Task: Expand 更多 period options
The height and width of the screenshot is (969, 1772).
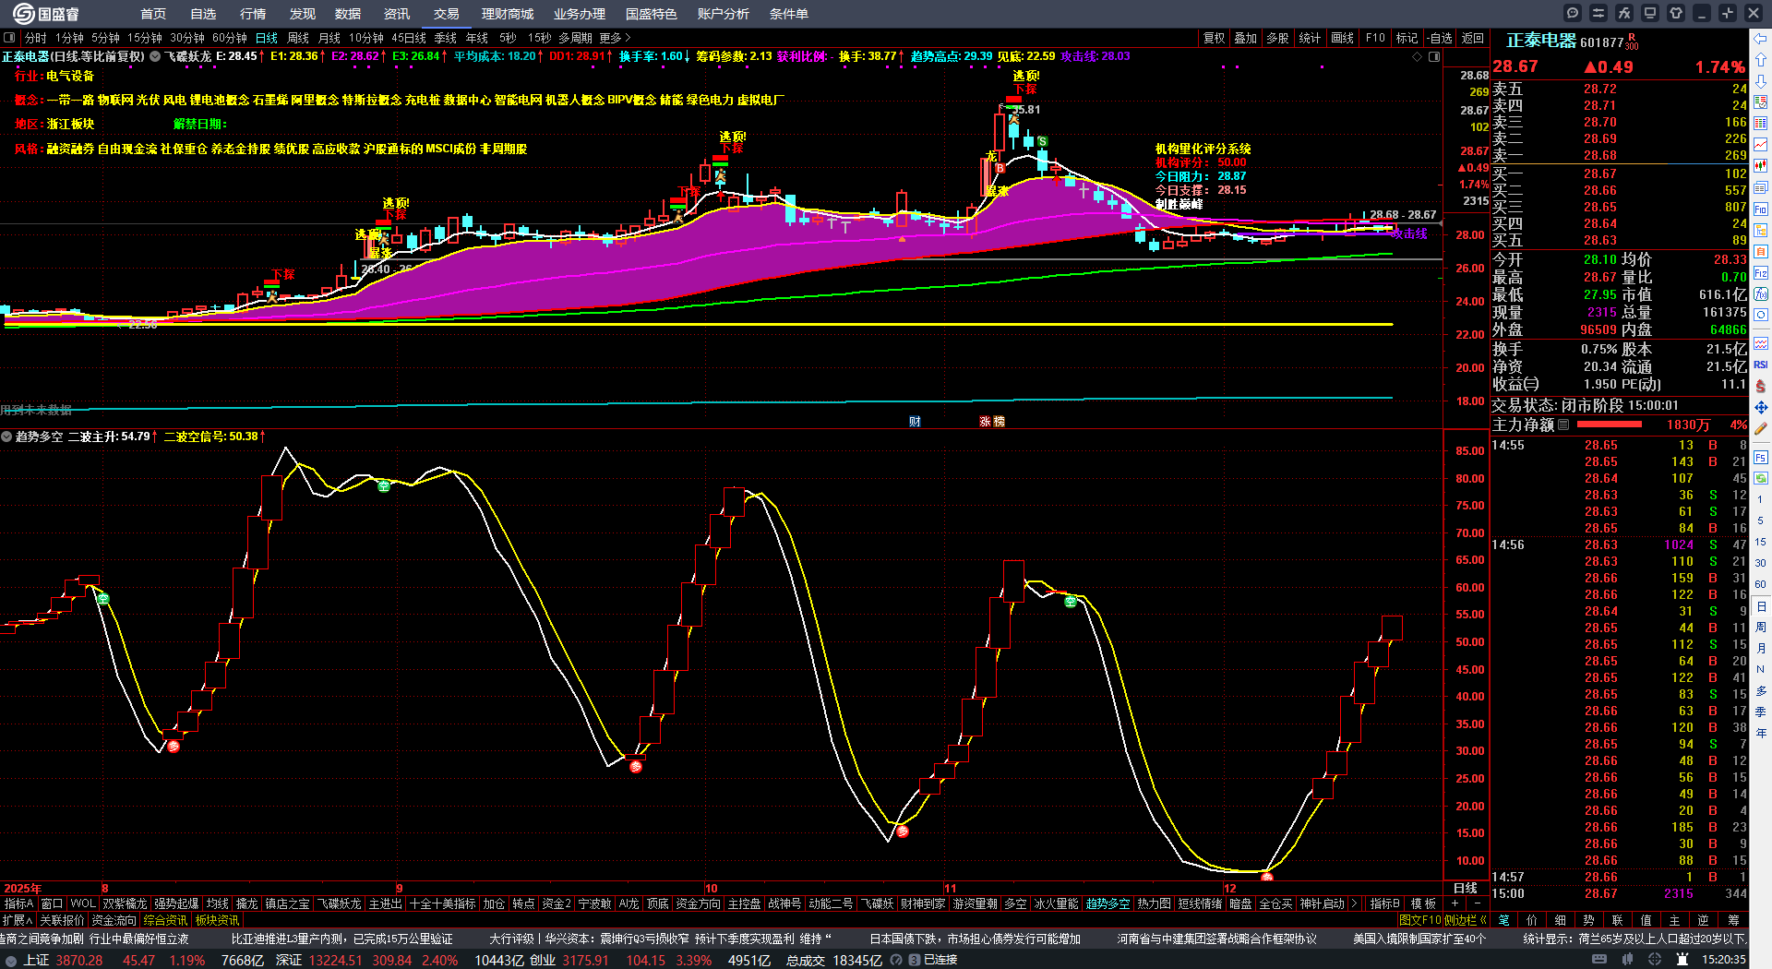Action: (616, 38)
